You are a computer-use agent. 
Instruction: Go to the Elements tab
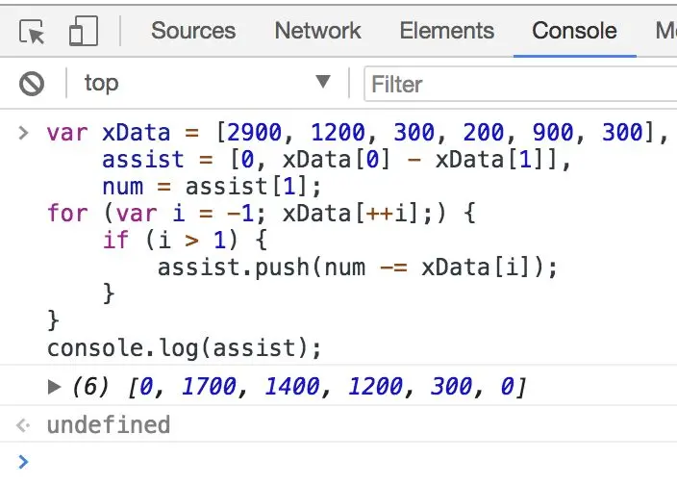coord(444,31)
